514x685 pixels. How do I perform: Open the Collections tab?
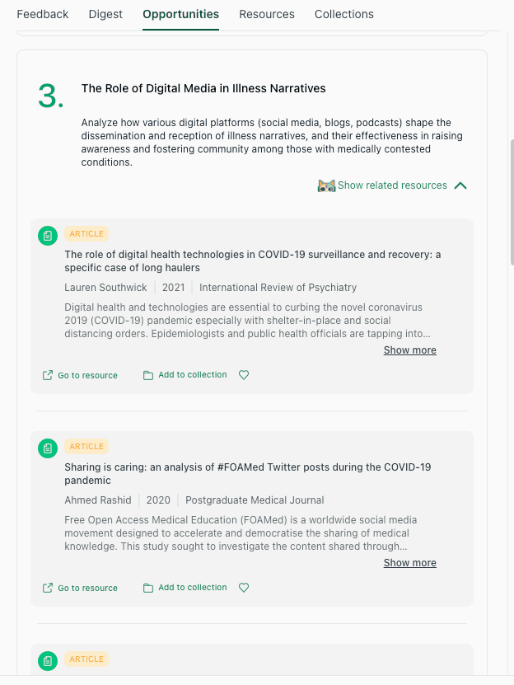(343, 14)
